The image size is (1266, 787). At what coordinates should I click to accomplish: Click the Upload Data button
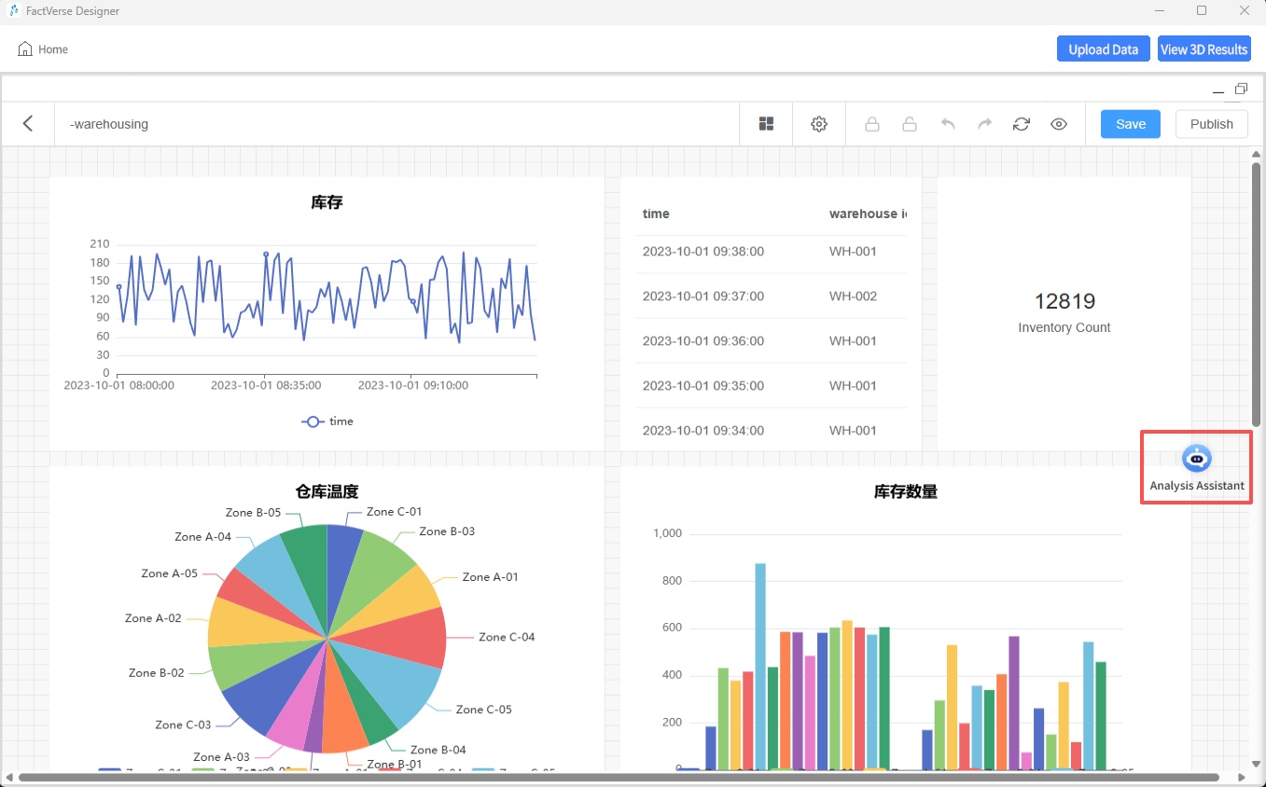click(1103, 48)
